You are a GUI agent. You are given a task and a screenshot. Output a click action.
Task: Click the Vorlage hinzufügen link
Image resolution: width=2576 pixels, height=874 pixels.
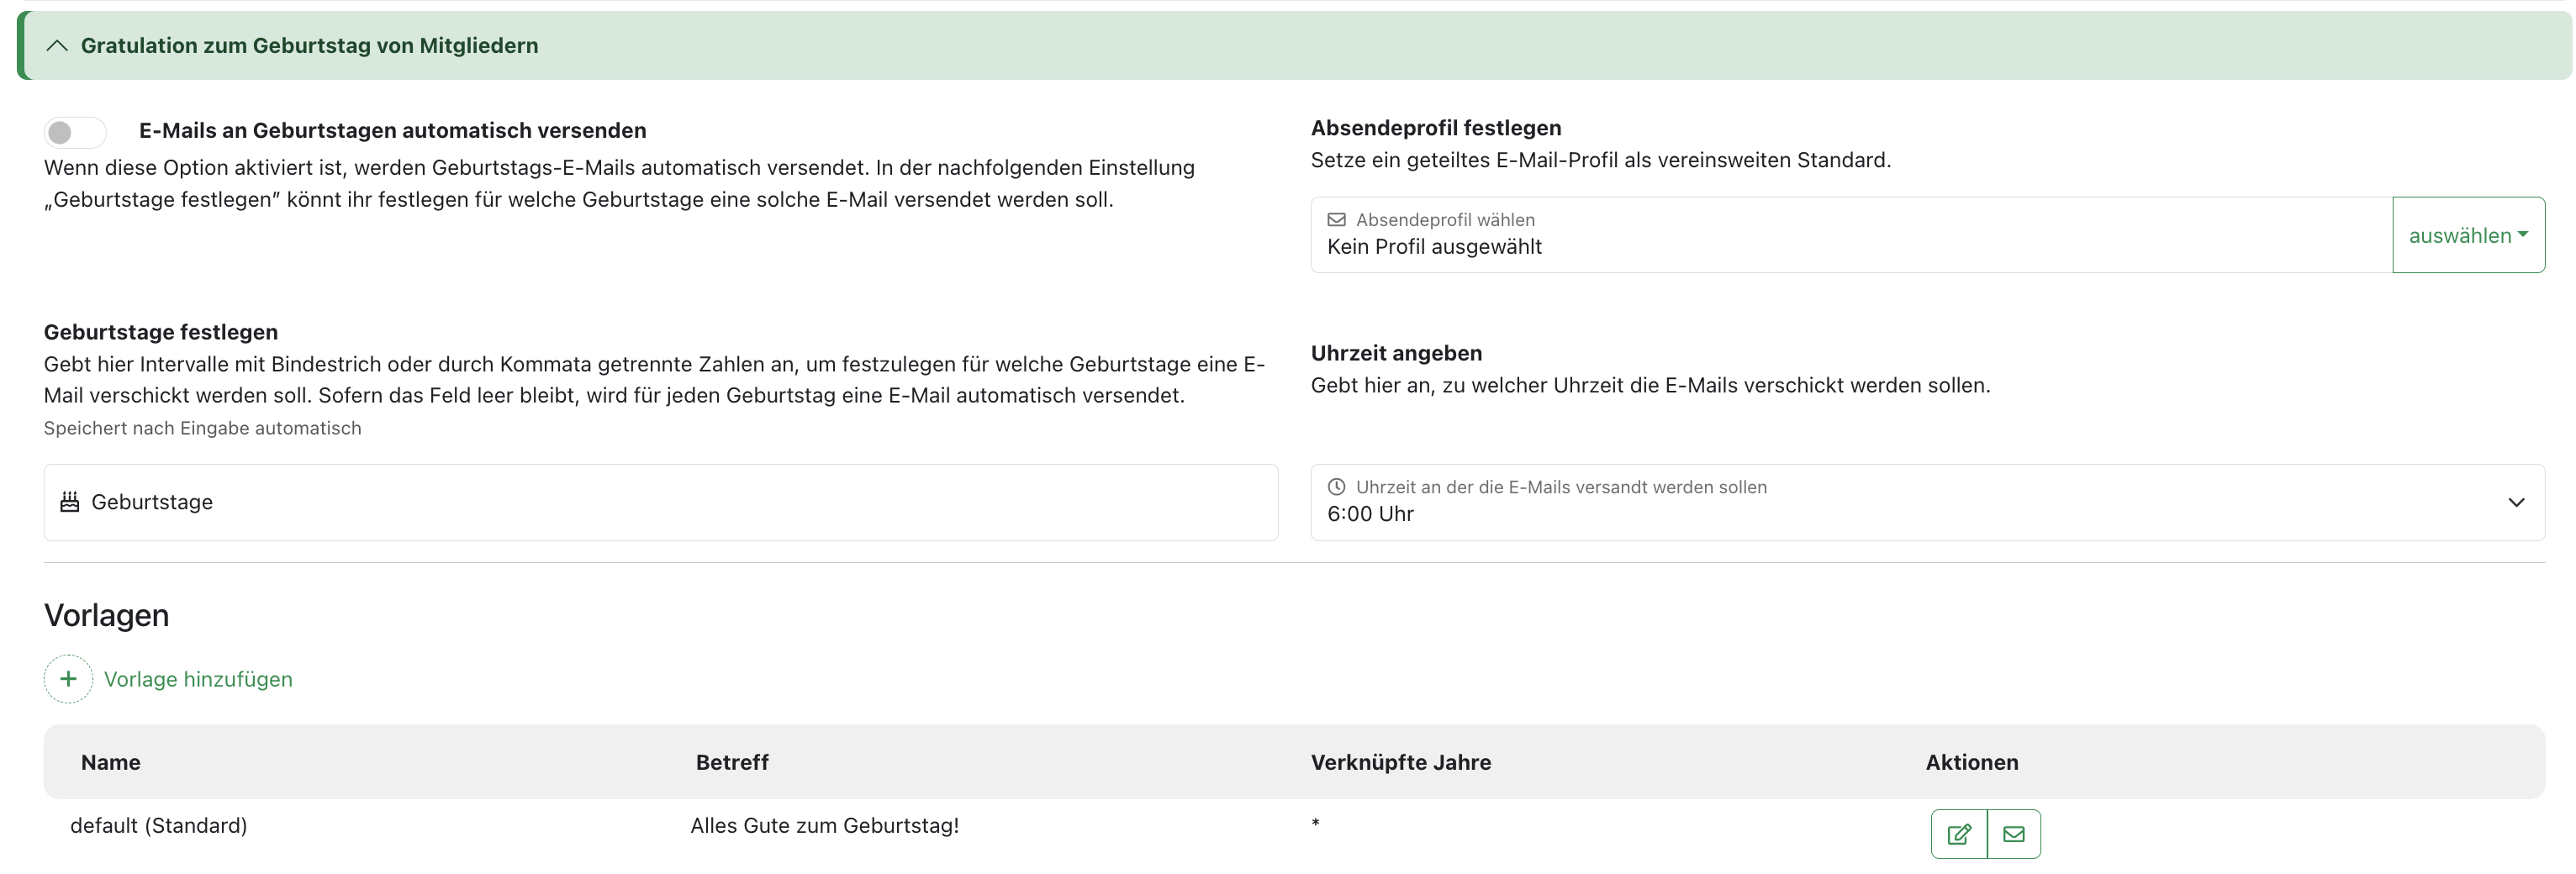click(198, 679)
